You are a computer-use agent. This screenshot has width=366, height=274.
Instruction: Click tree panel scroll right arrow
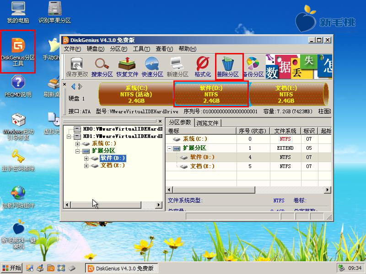(x=159, y=205)
